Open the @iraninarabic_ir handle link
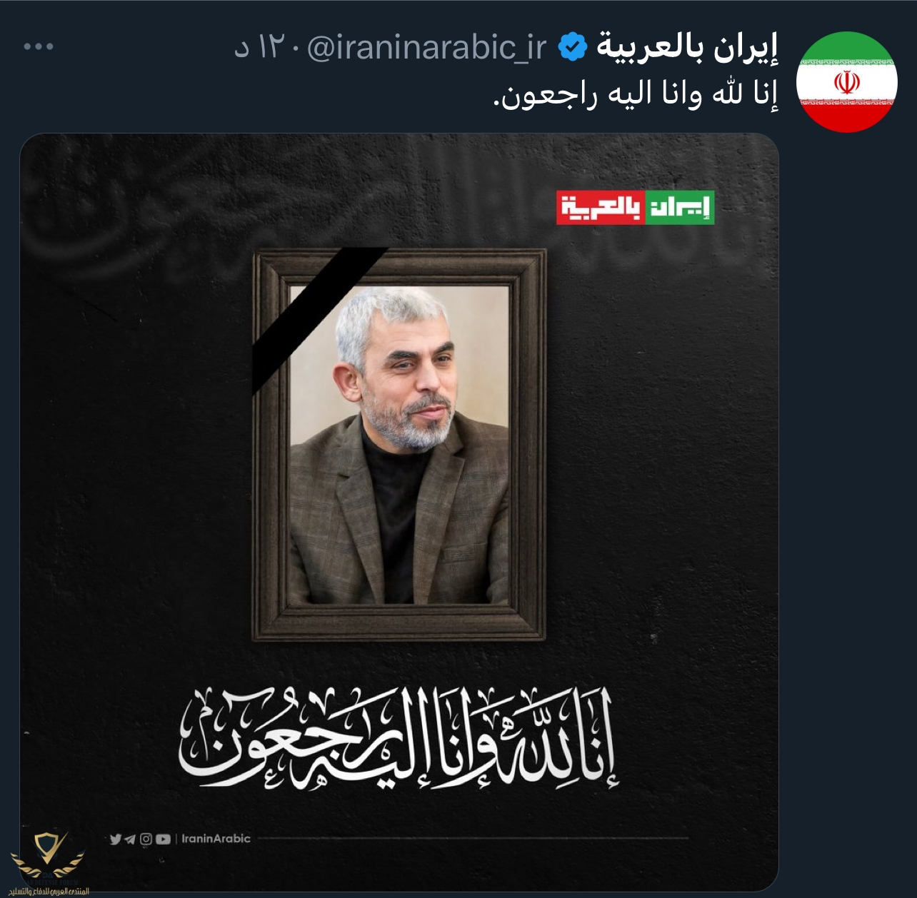The height and width of the screenshot is (898, 917). click(426, 48)
